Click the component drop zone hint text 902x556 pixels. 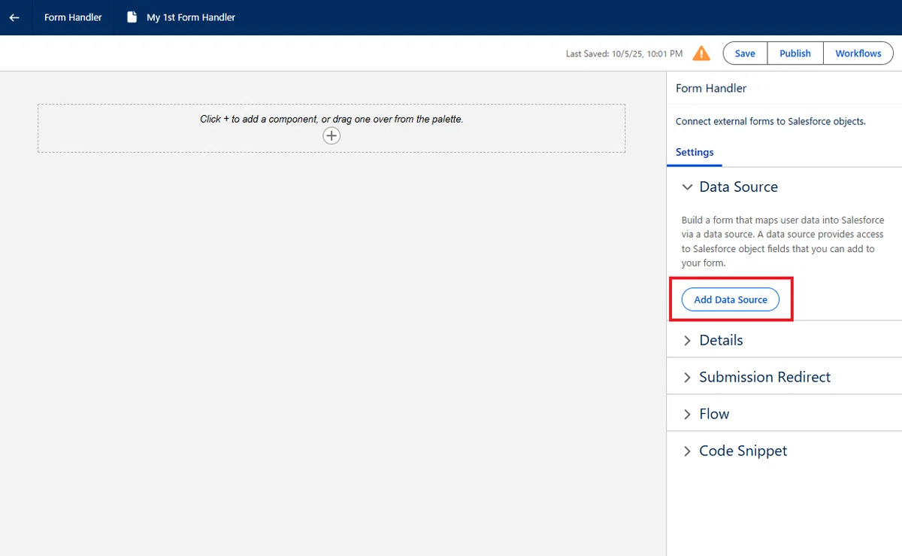pos(331,119)
